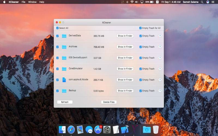Click the CoreSimulator folder icon
The width and height of the screenshot is (218, 136).
coord(64,69)
